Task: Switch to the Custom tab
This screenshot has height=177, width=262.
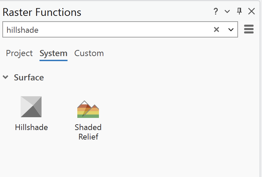Action: click(x=89, y=53)
